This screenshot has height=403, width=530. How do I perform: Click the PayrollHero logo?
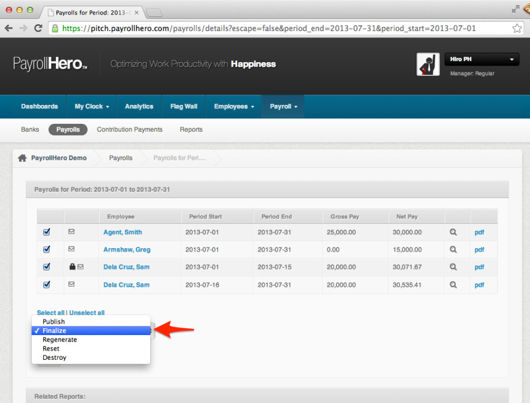(49, 63)
